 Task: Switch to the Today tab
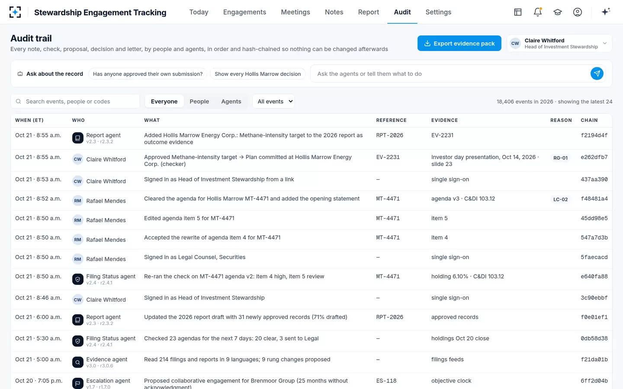(199, 12)
